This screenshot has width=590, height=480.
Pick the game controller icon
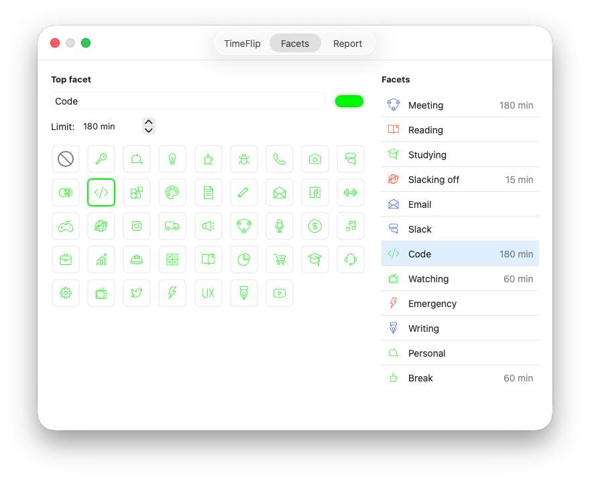[66, 226]
